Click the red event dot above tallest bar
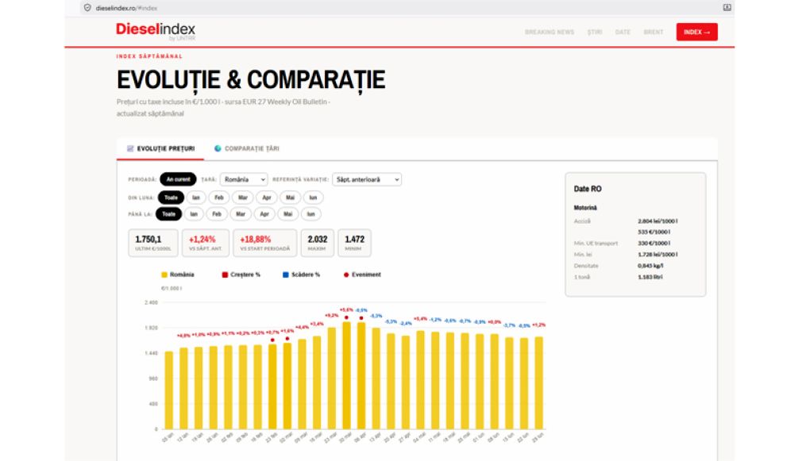Screen dimensions: 802x461 pos(346,318)
